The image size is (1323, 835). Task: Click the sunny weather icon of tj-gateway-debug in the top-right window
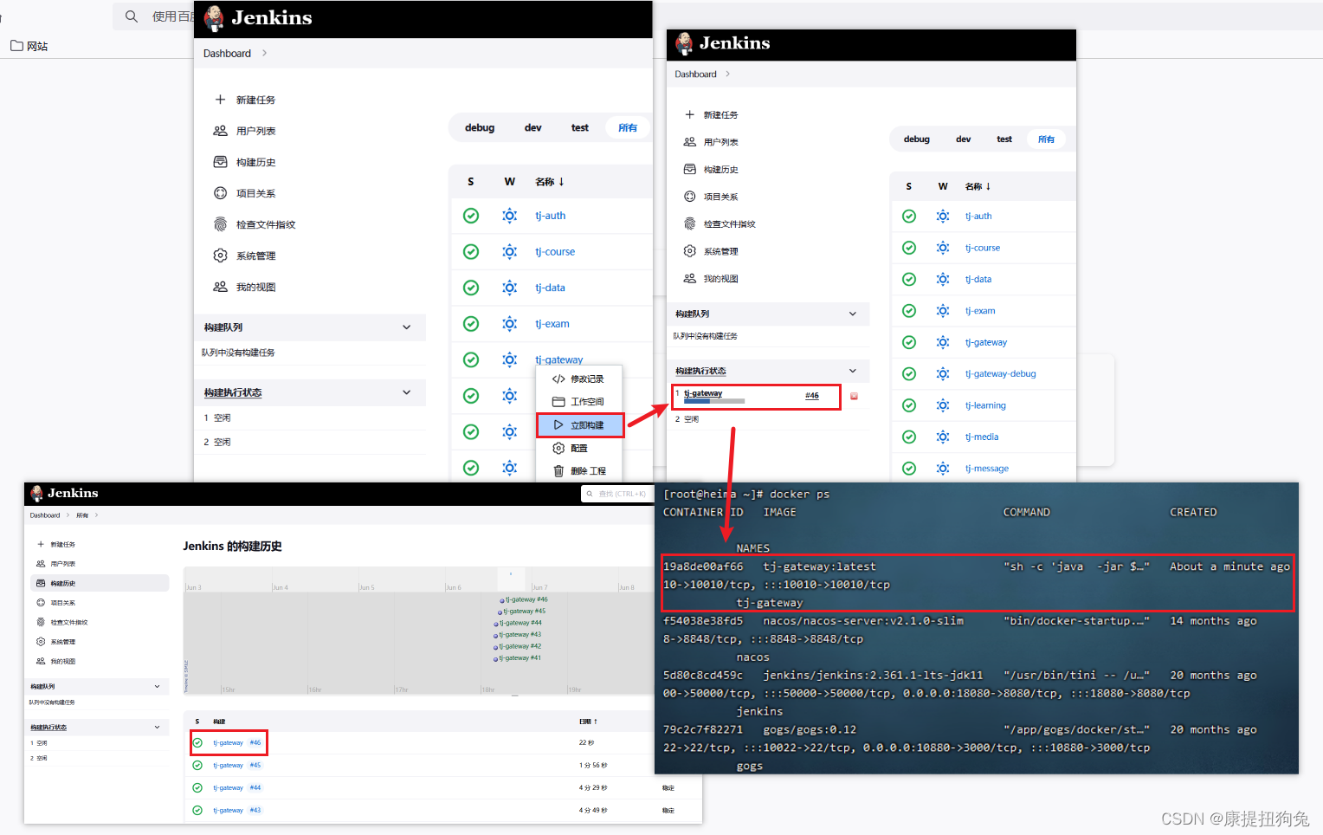coord(943,373)
